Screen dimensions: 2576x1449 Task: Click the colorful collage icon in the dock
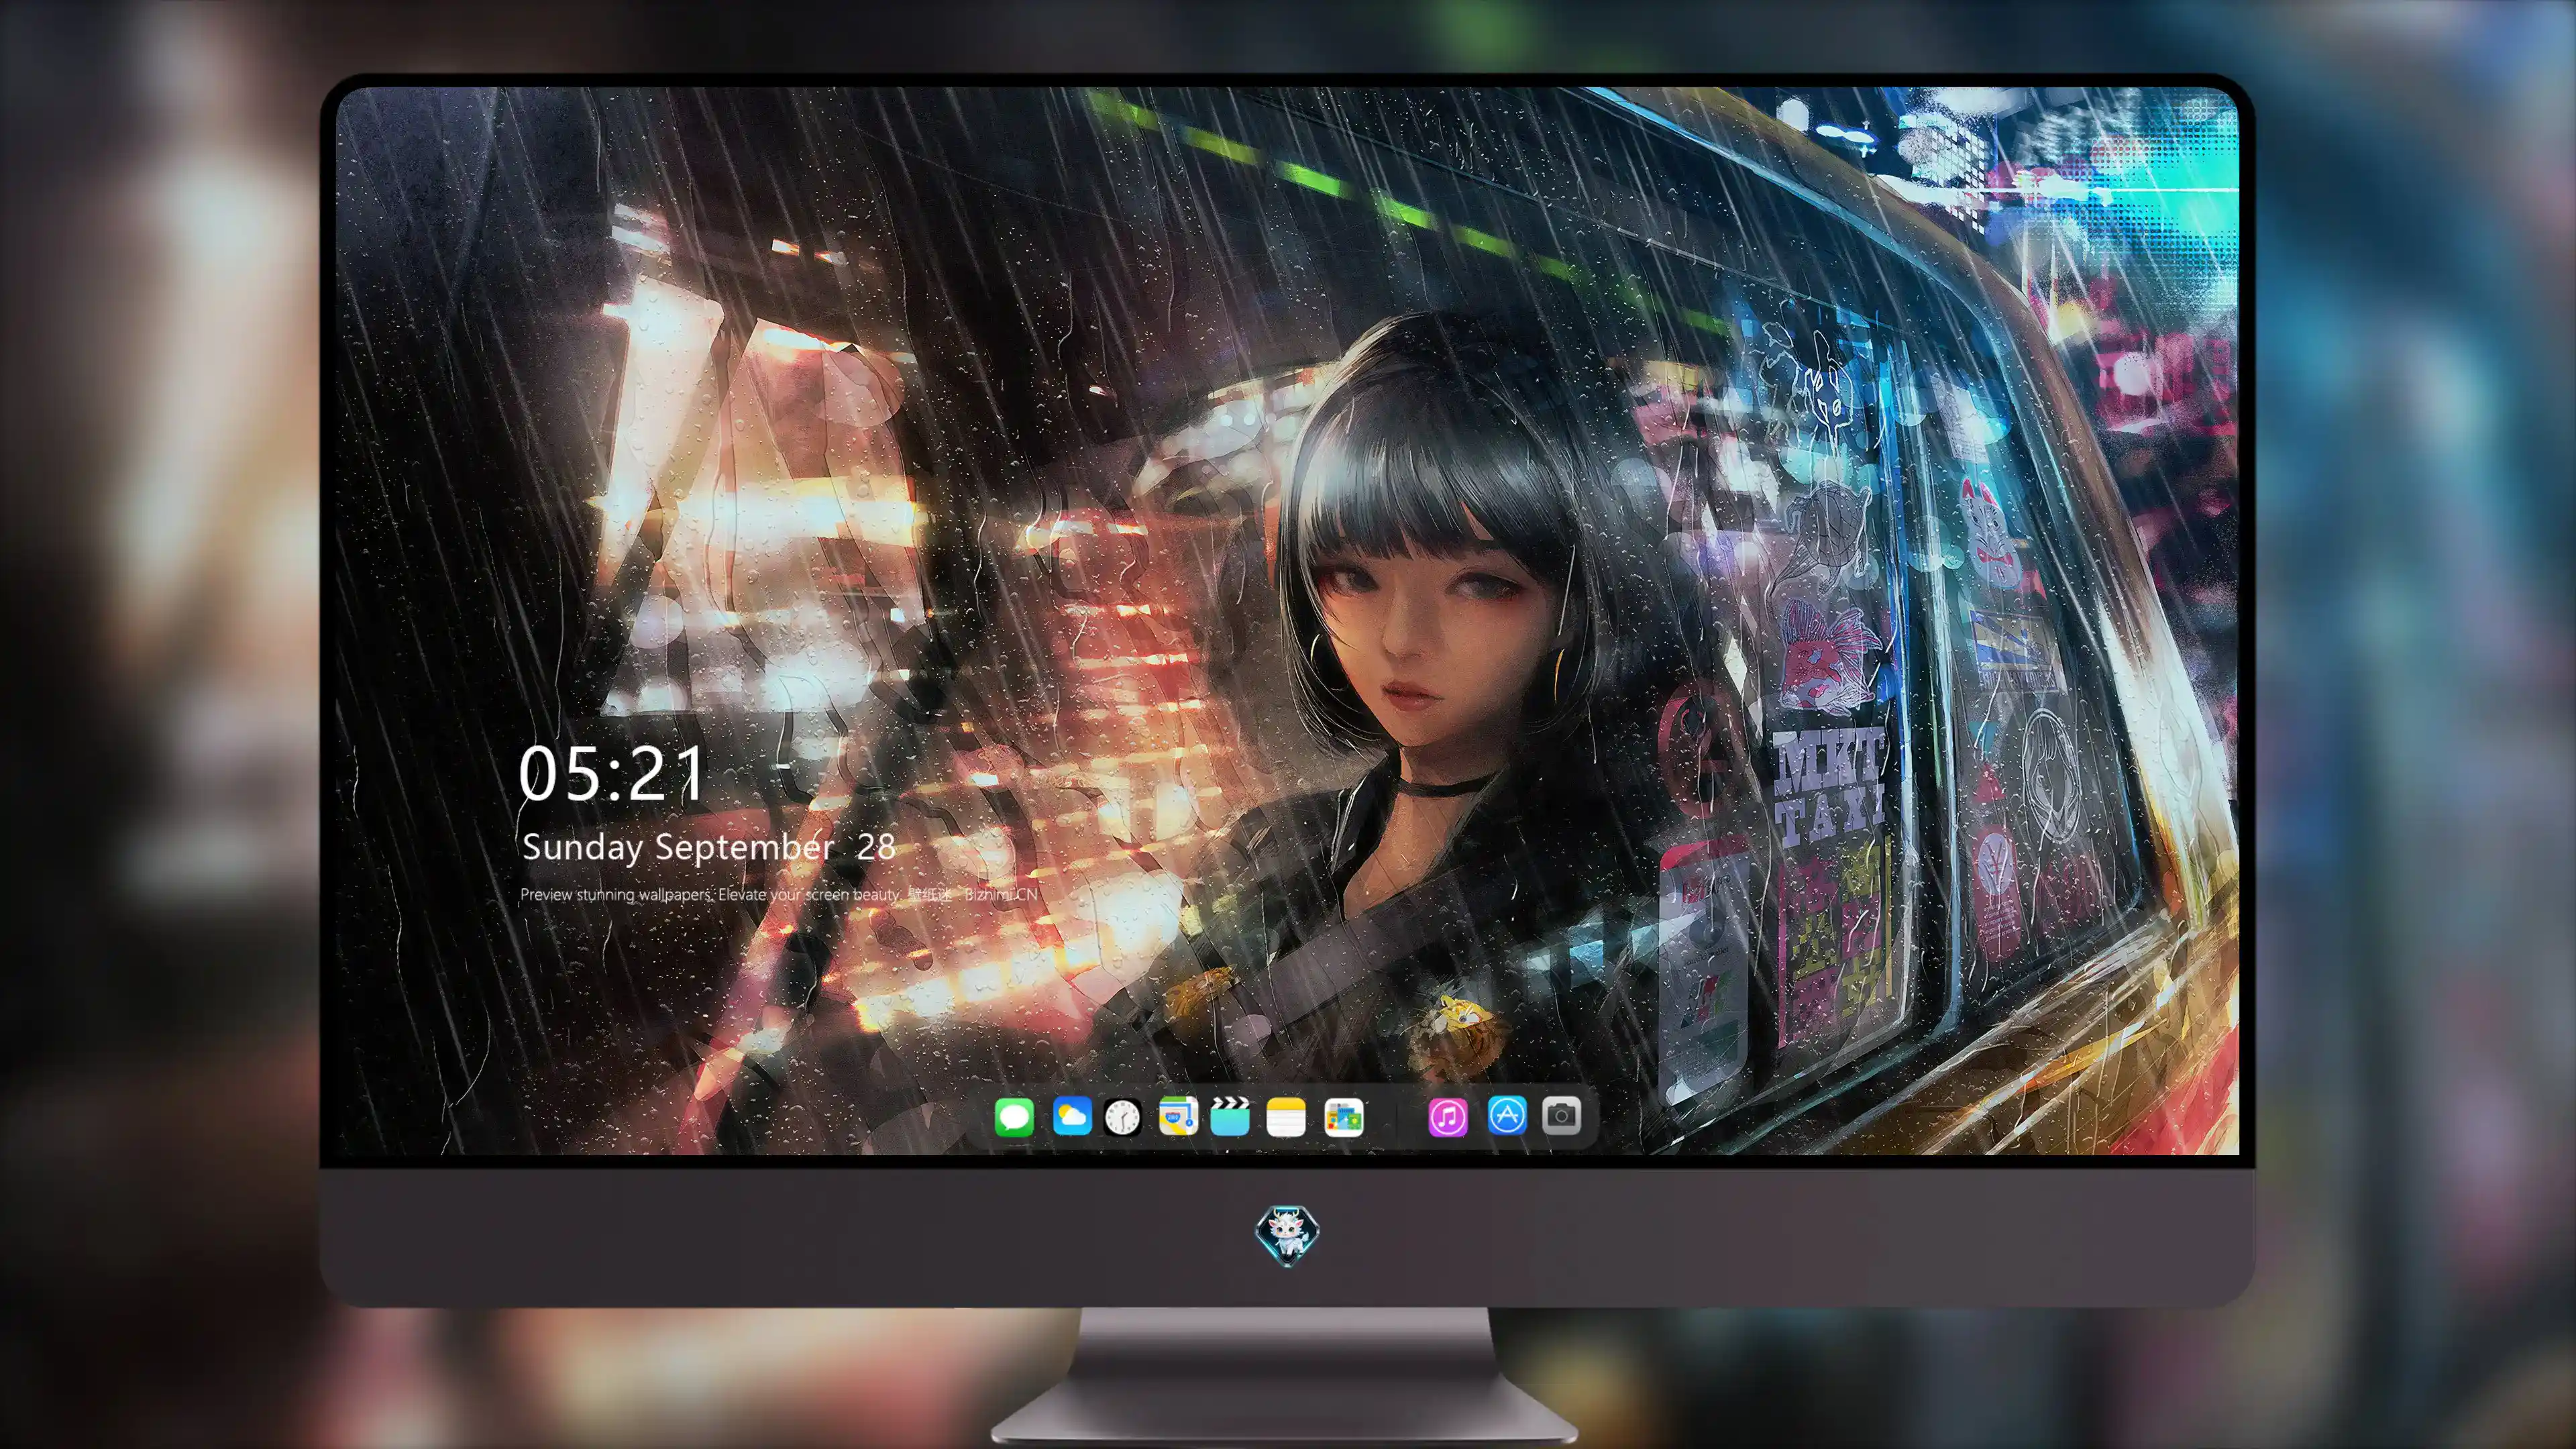coord(1344,1117)
